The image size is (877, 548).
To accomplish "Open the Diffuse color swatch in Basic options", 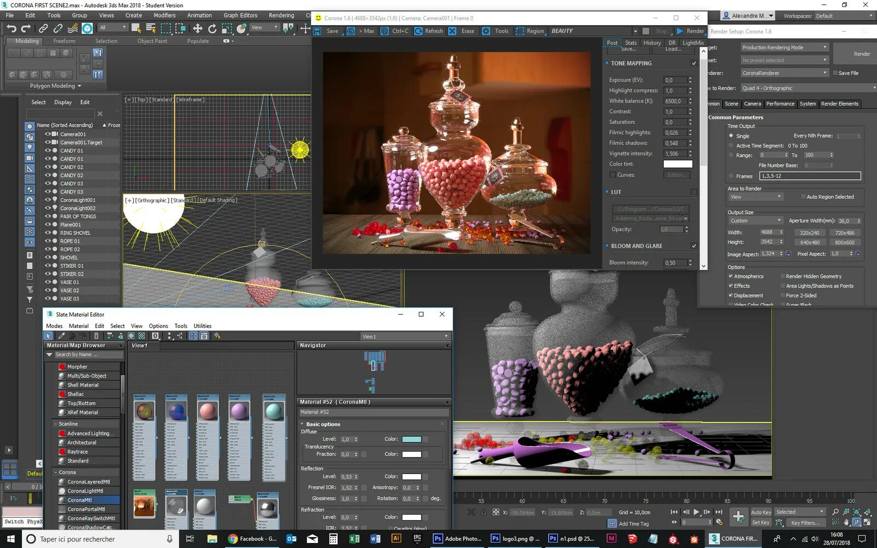I will [x=412, y=439].
